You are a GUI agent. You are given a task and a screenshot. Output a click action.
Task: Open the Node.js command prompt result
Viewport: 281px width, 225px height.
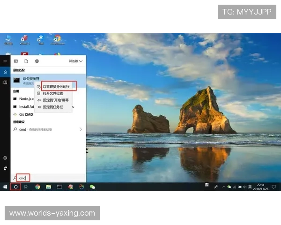(x=22, y=99)
